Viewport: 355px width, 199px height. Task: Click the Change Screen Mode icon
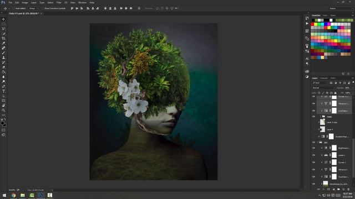point(3,135)
